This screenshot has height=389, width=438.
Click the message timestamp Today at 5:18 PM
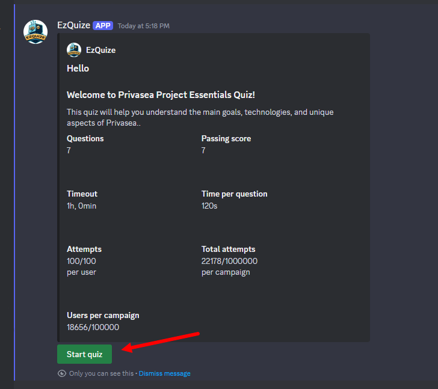(x=144, y=26)
